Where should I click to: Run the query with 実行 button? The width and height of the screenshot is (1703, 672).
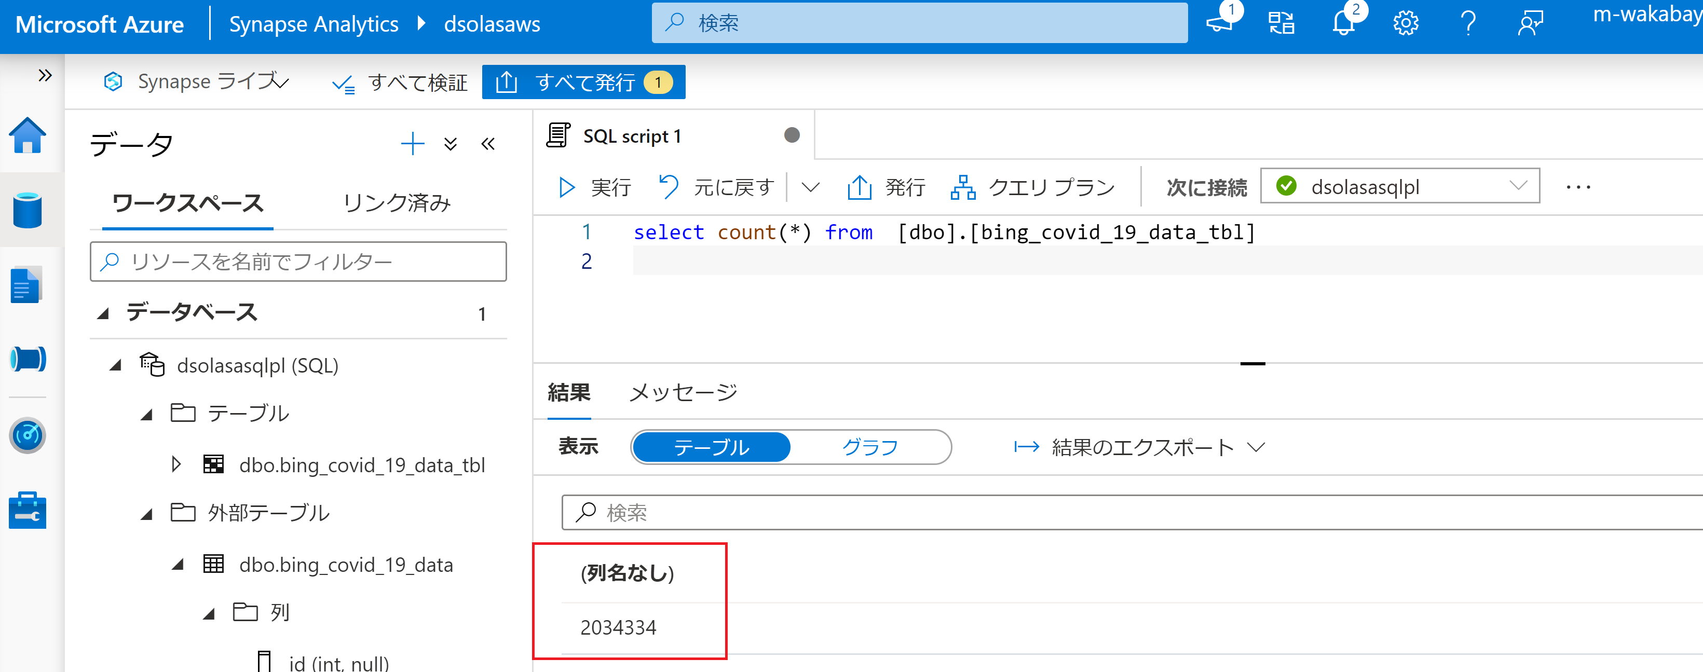(595, 188)
